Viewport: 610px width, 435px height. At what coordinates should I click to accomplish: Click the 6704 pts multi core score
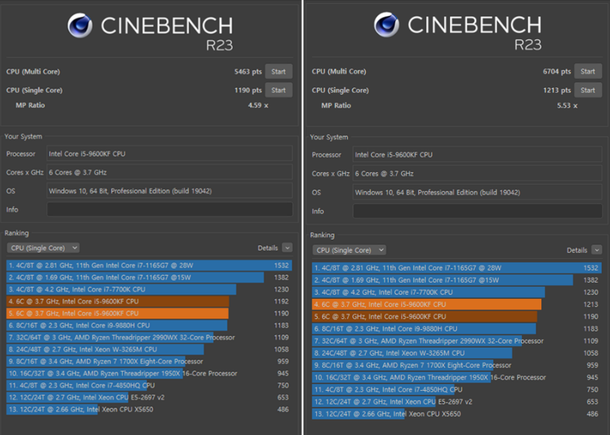coord(557,72)
